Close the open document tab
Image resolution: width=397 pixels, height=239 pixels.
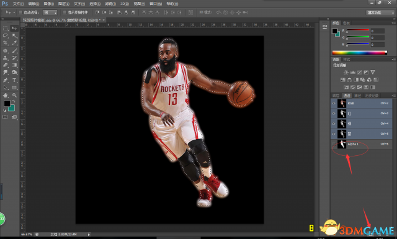click(104, 20)
